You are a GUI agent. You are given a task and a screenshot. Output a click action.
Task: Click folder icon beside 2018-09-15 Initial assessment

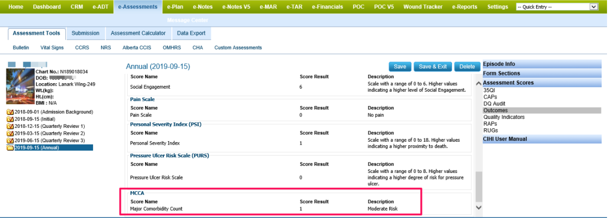[10, 119]
